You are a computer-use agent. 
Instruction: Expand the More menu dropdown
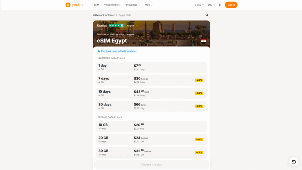tap(148, 5)
